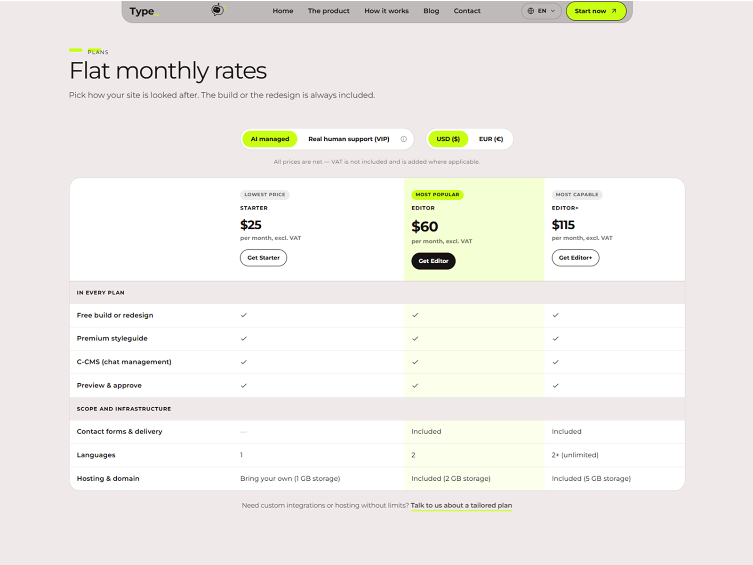The width and height of the screenshot is (753, 565).
Task: Click the Get Editor button
Action: coord(433,261)
